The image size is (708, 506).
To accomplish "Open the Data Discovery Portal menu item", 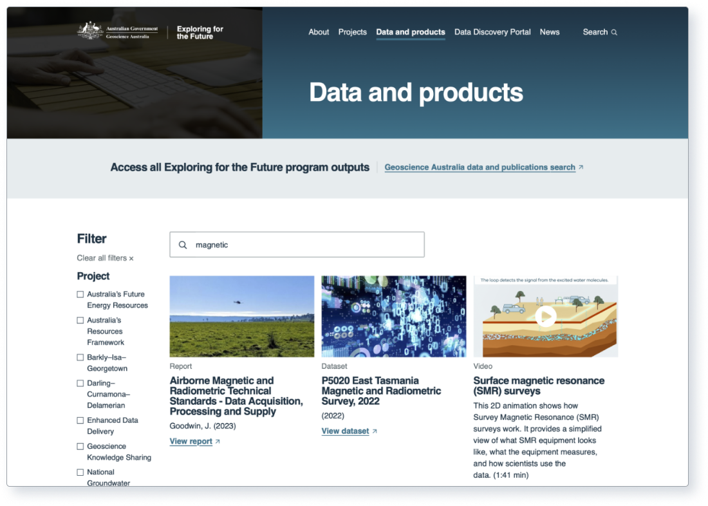I will point(492,32).
